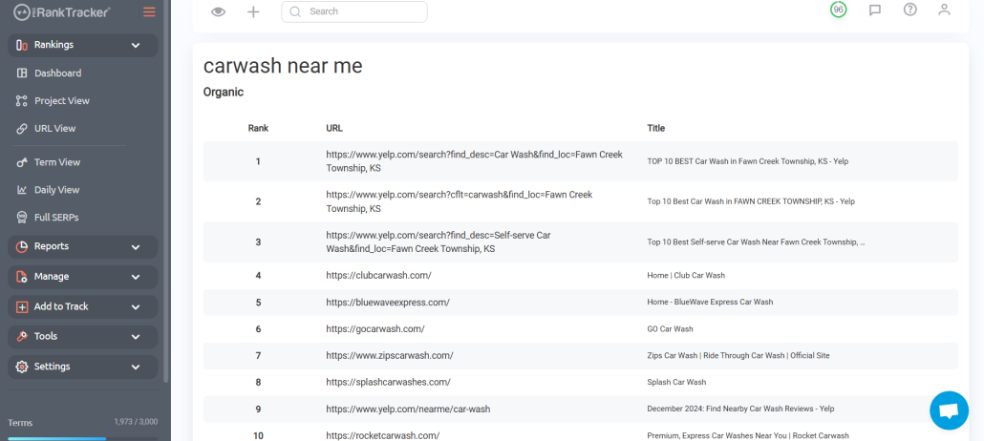984x441 pixels.
Task: Click the Dashboard grid icon
Action: pos(22,73)
